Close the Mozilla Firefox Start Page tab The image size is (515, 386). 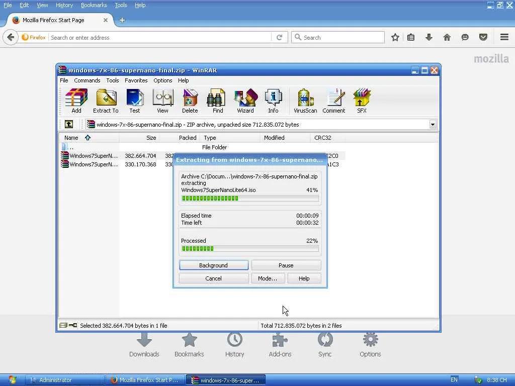coord(106,20)
